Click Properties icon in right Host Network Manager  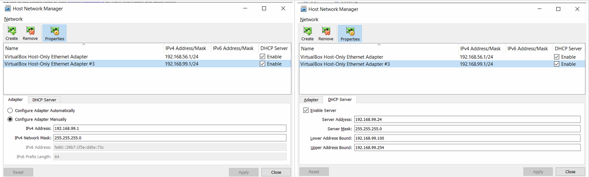tap(350, 33)
